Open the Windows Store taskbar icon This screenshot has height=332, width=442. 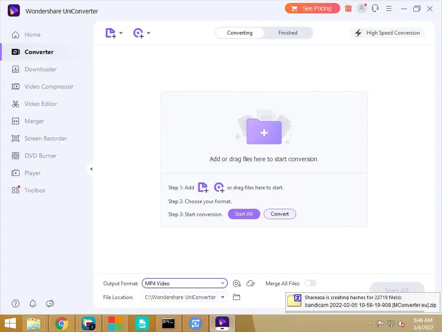(x=115, y=323)
